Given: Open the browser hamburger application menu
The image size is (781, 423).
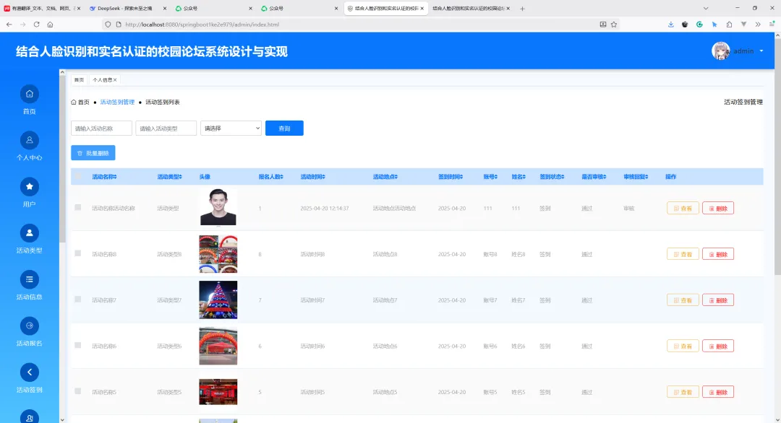Looking at the screenshot, I should [772, 25].
